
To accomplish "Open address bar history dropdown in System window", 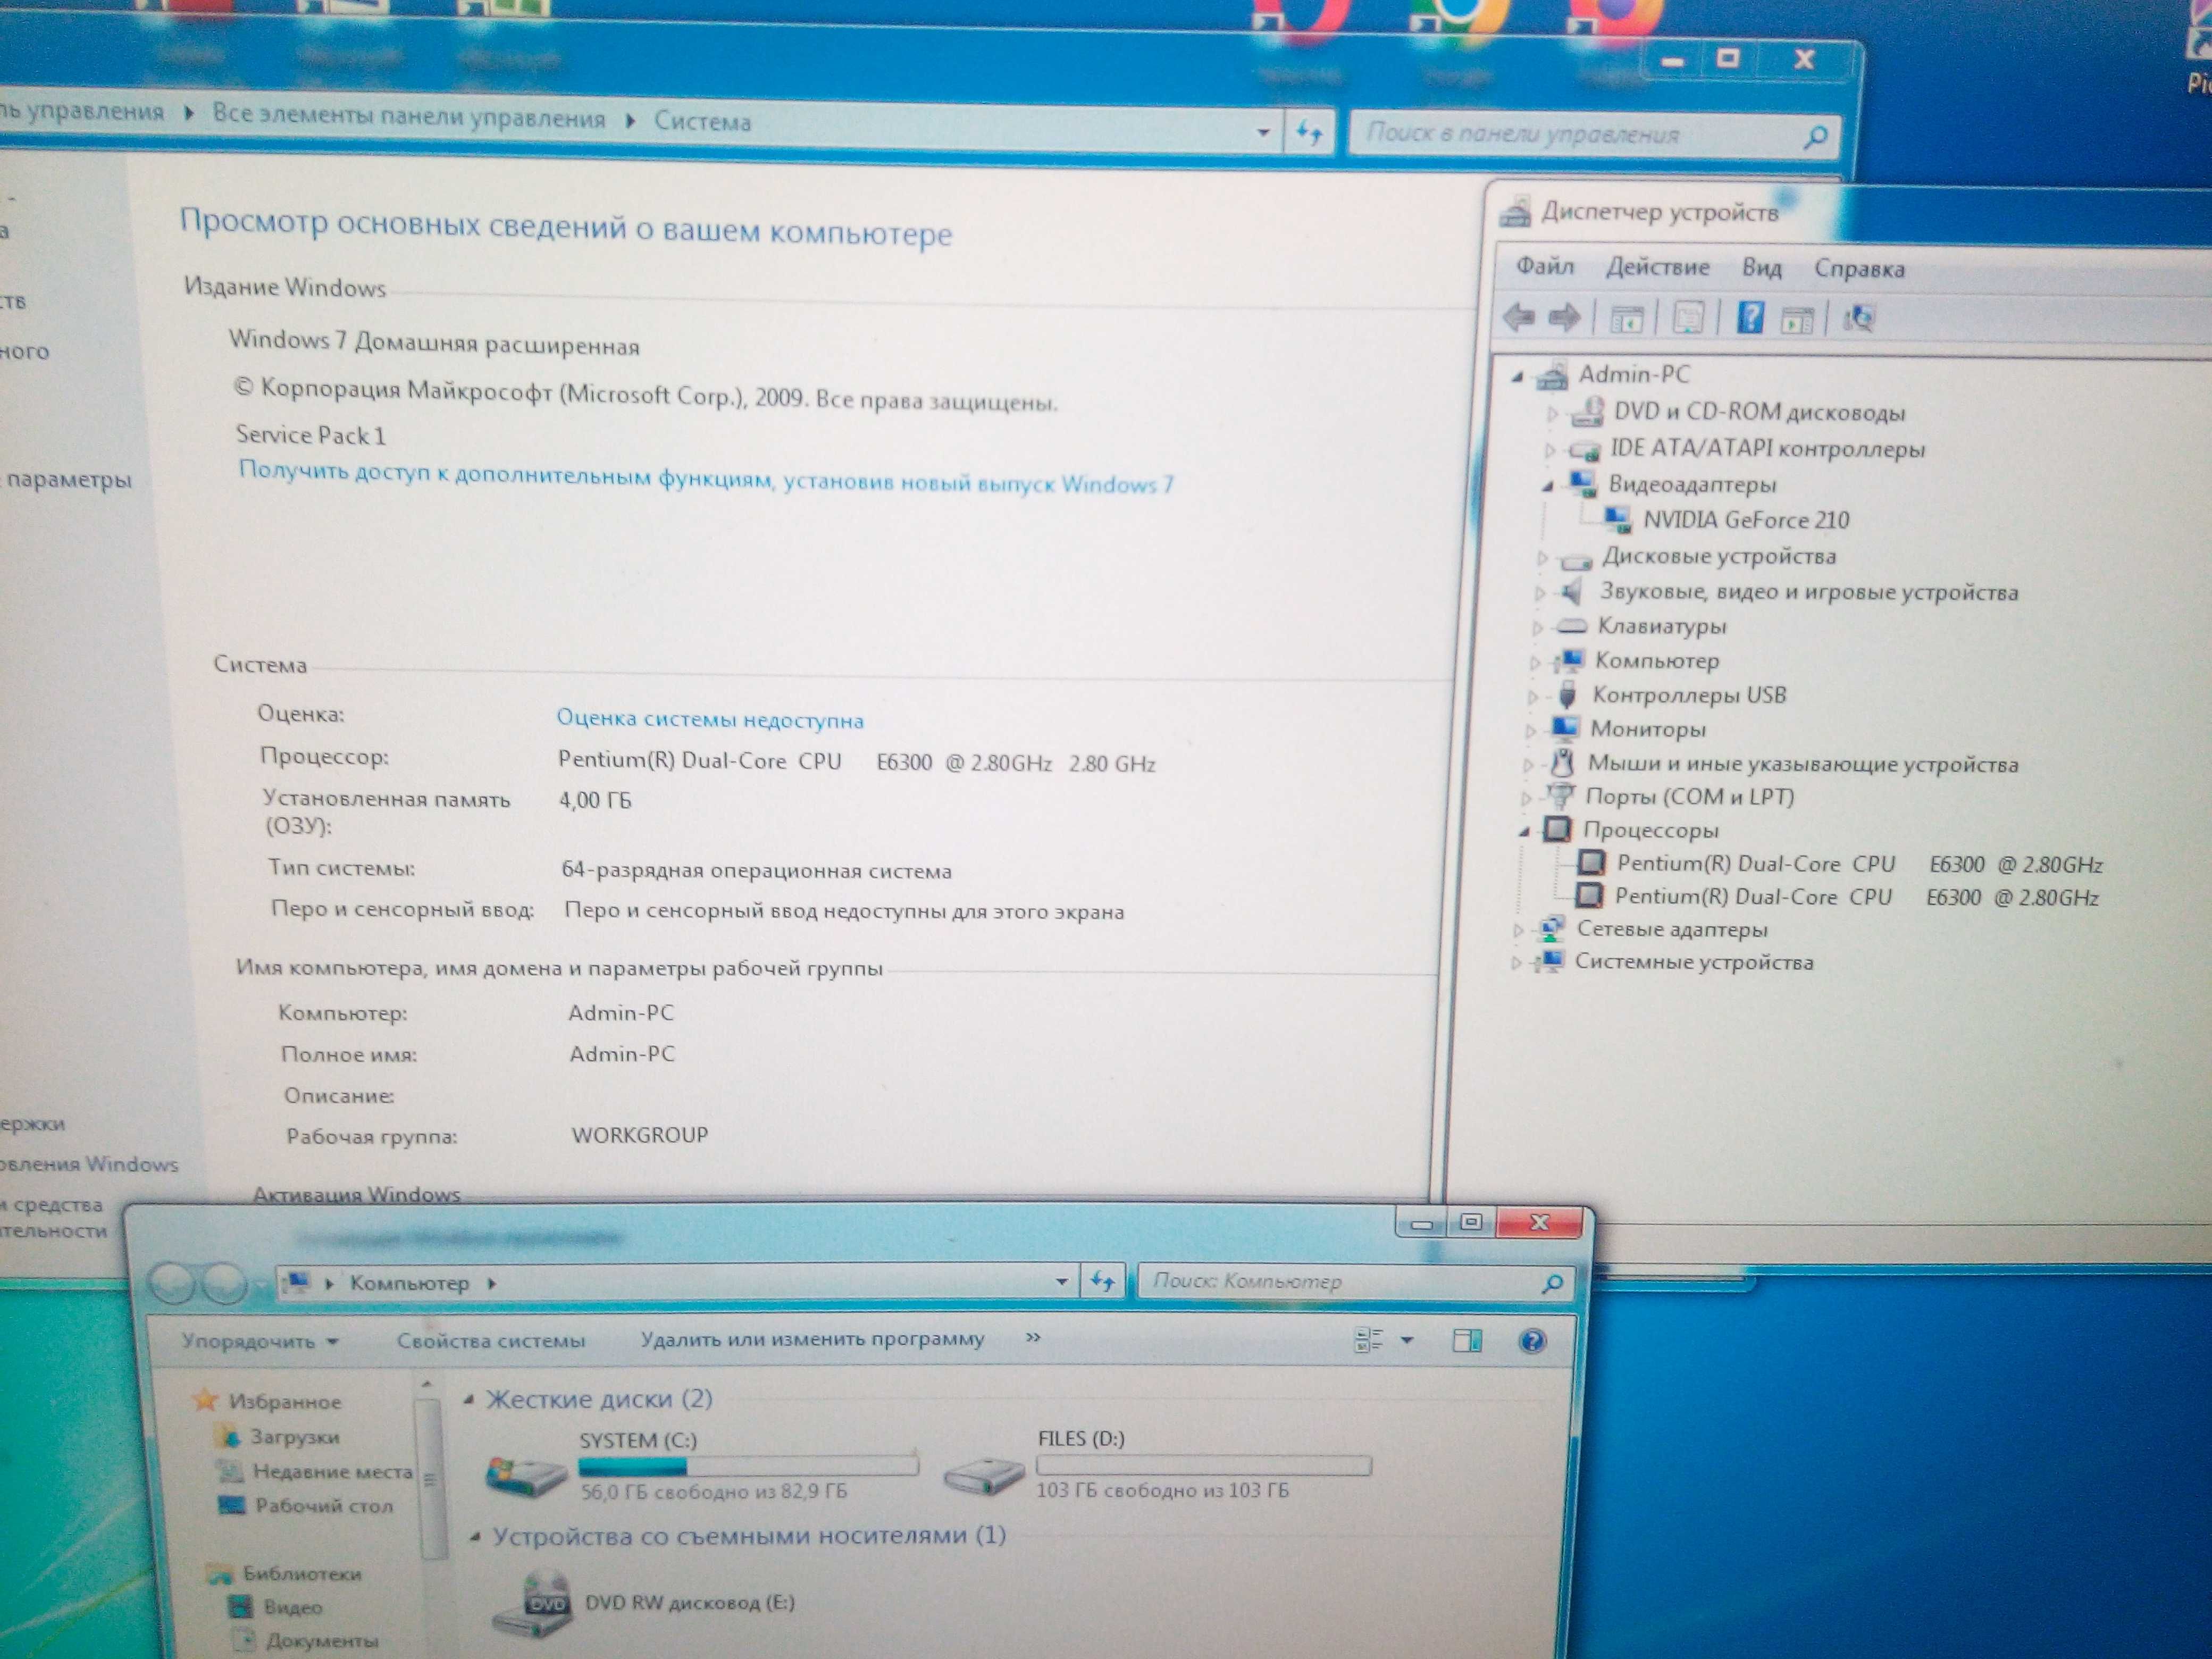I will click(x=1264, y=132).
